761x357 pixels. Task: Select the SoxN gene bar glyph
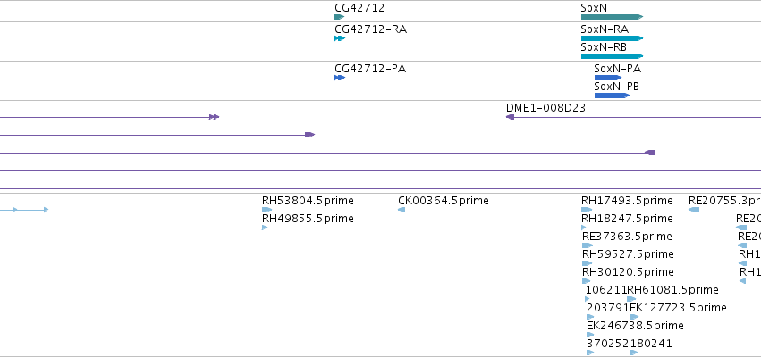(x=612, y=17)
